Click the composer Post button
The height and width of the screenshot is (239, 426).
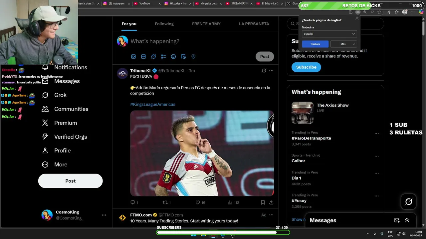[x=265, y=56]
